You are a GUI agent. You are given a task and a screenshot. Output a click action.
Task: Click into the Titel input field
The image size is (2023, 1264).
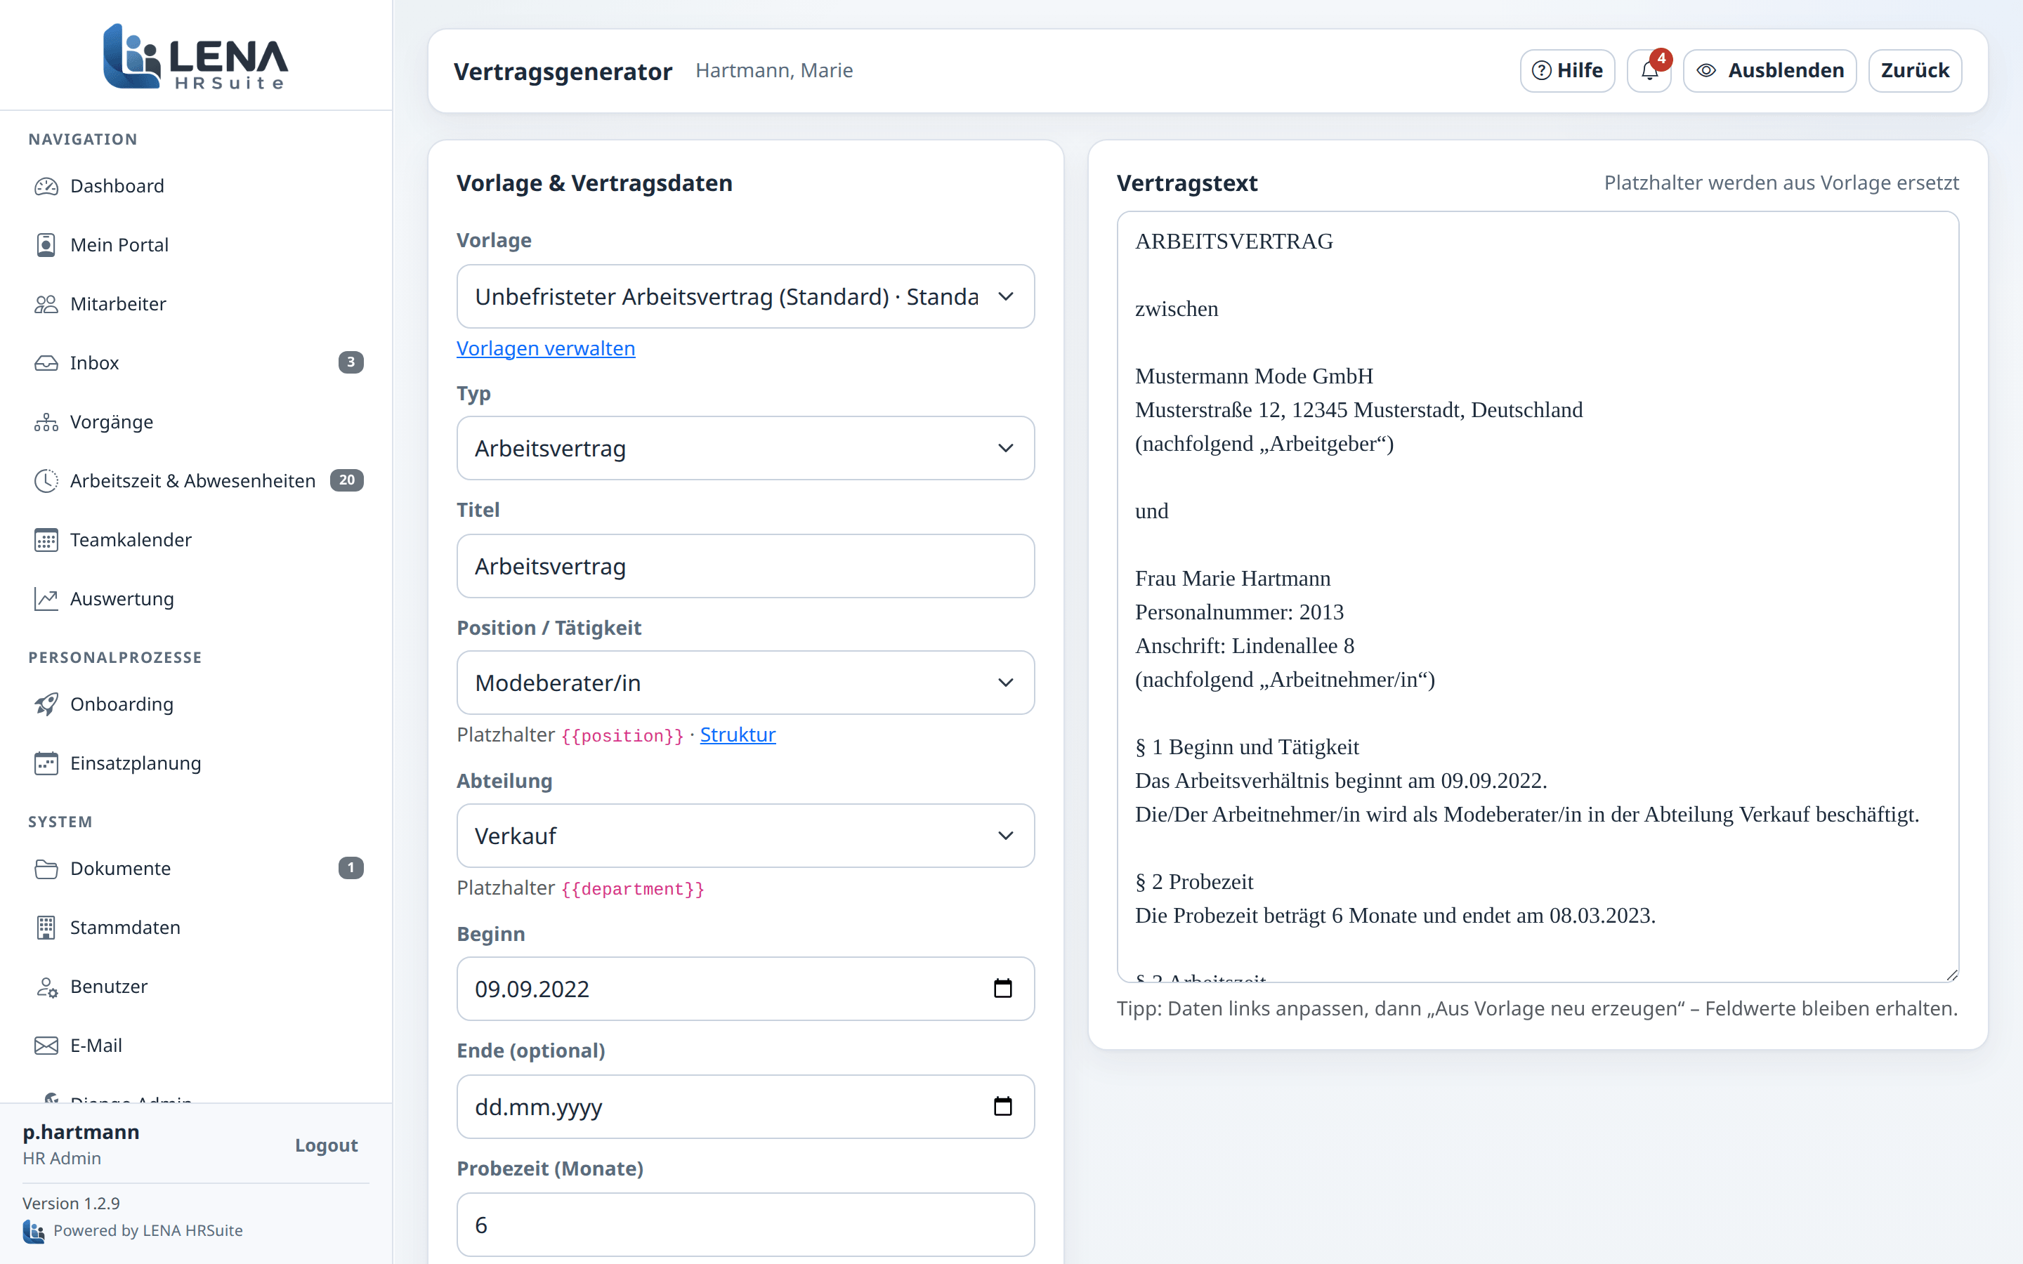(745, 566)
